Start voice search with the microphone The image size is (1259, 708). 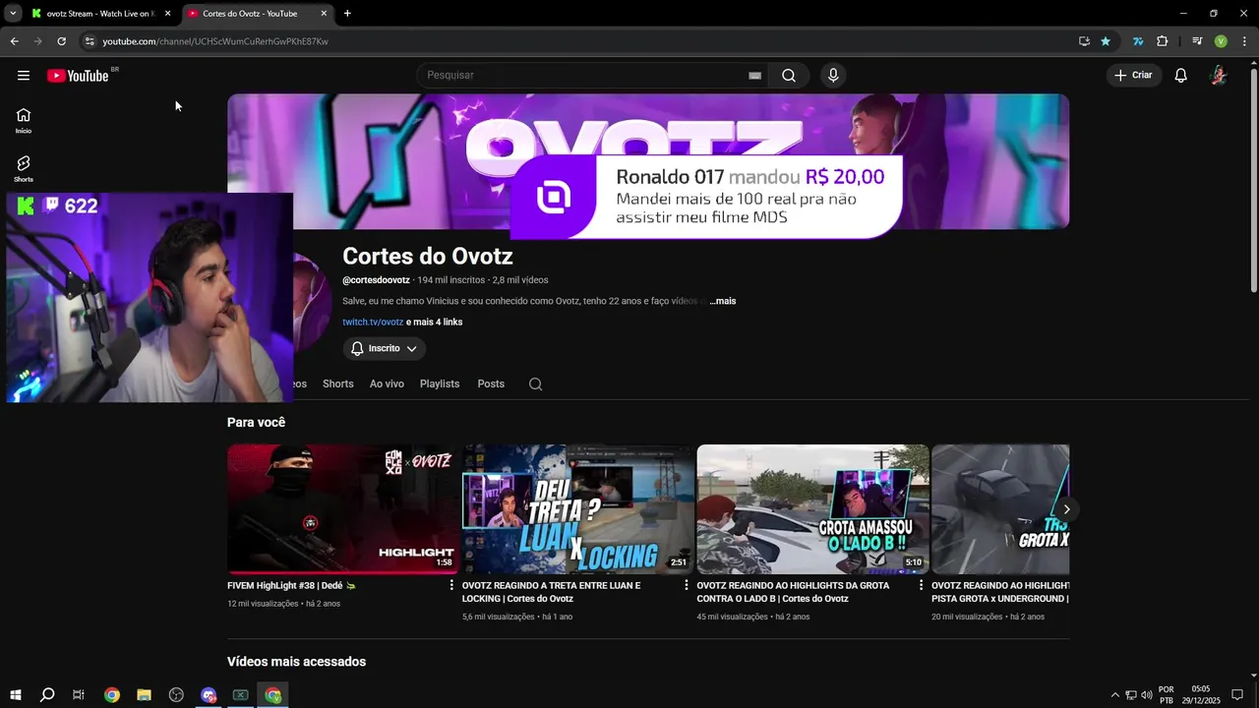pyautogui.click(x=833, y=76)
